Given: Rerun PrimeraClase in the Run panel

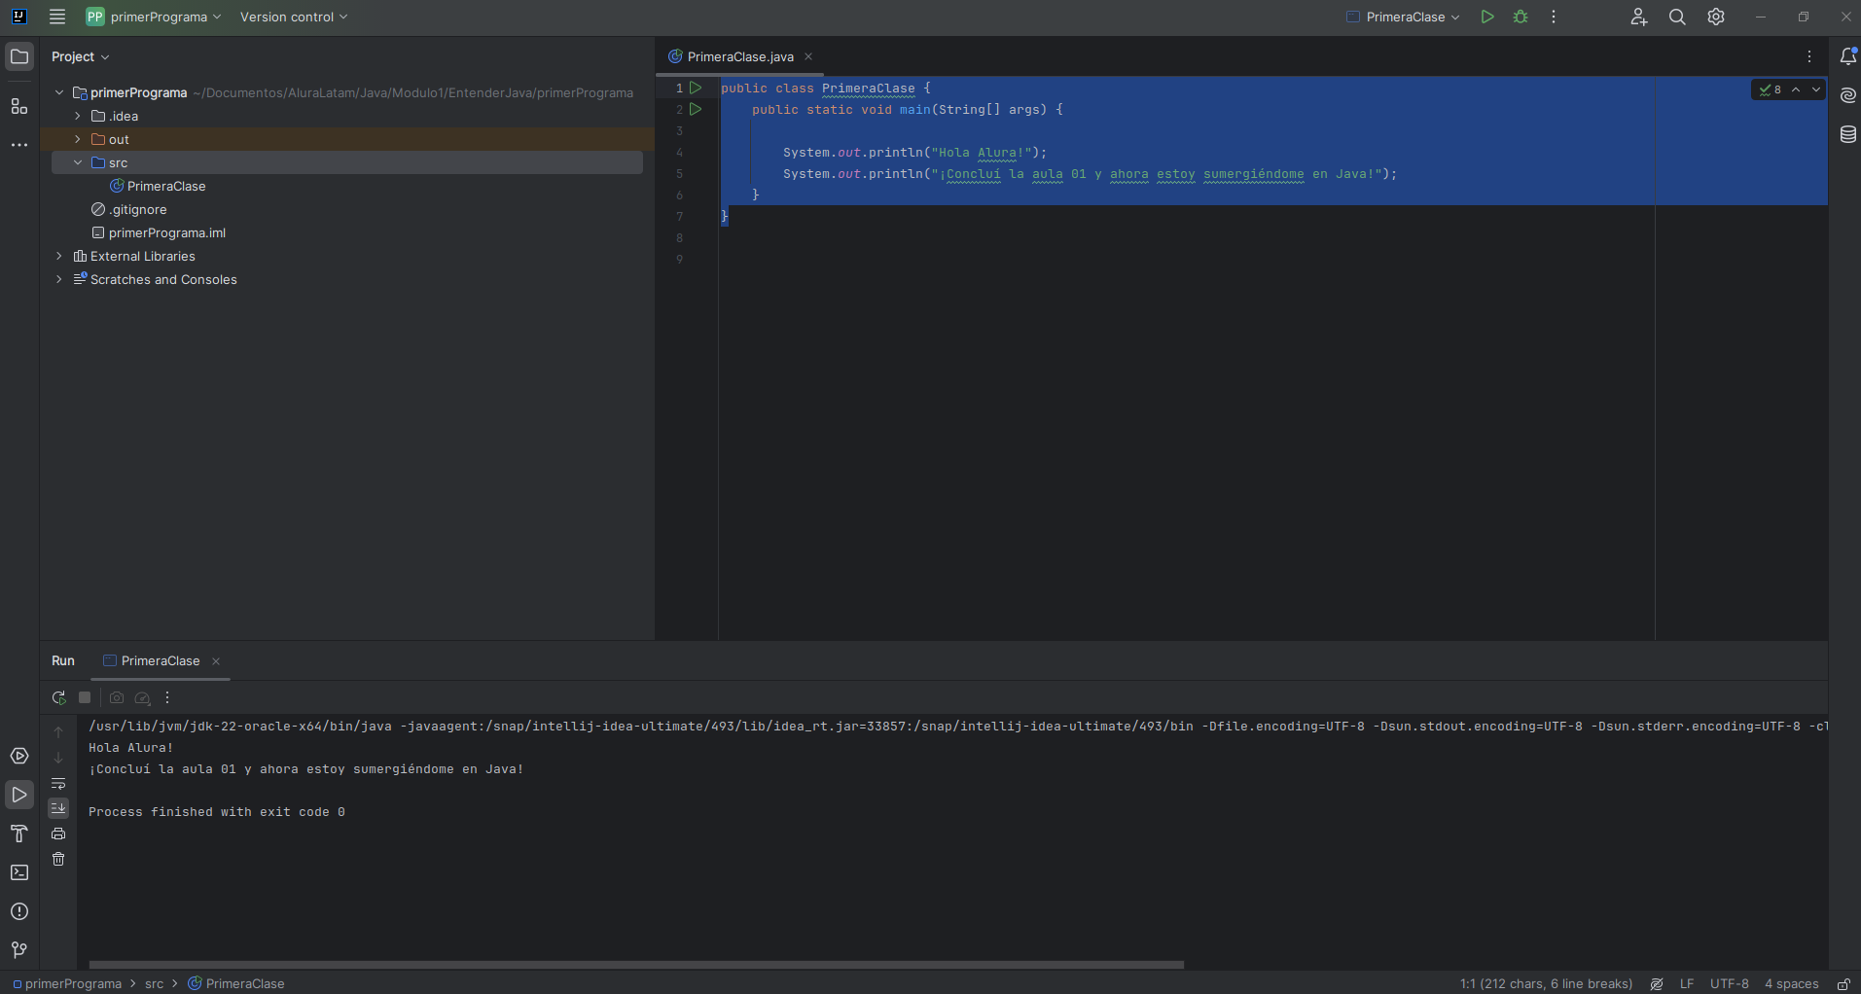Looking at the screenshot, I should point(58,697).
